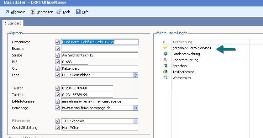Open the Land dropdown list
This screenshot has height=138, width=263.
[x=135, y=75]
